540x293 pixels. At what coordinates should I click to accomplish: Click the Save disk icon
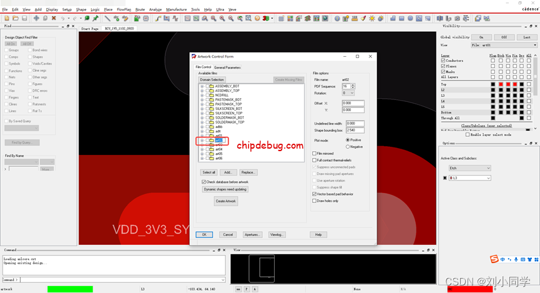pos(24,18)
